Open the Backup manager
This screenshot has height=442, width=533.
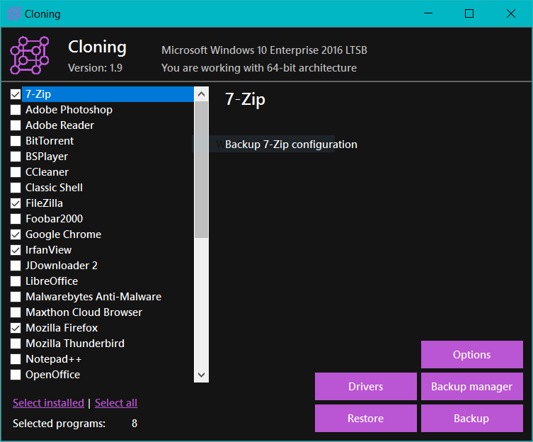pyautogui.click(x=472, y=387)
